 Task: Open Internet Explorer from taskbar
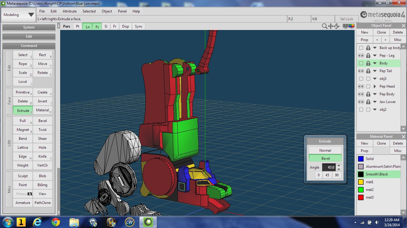coord(38,222)
